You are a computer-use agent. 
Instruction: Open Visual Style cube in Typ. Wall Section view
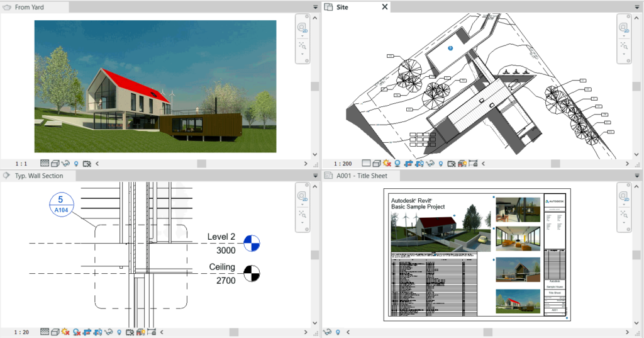click(55, 332)
